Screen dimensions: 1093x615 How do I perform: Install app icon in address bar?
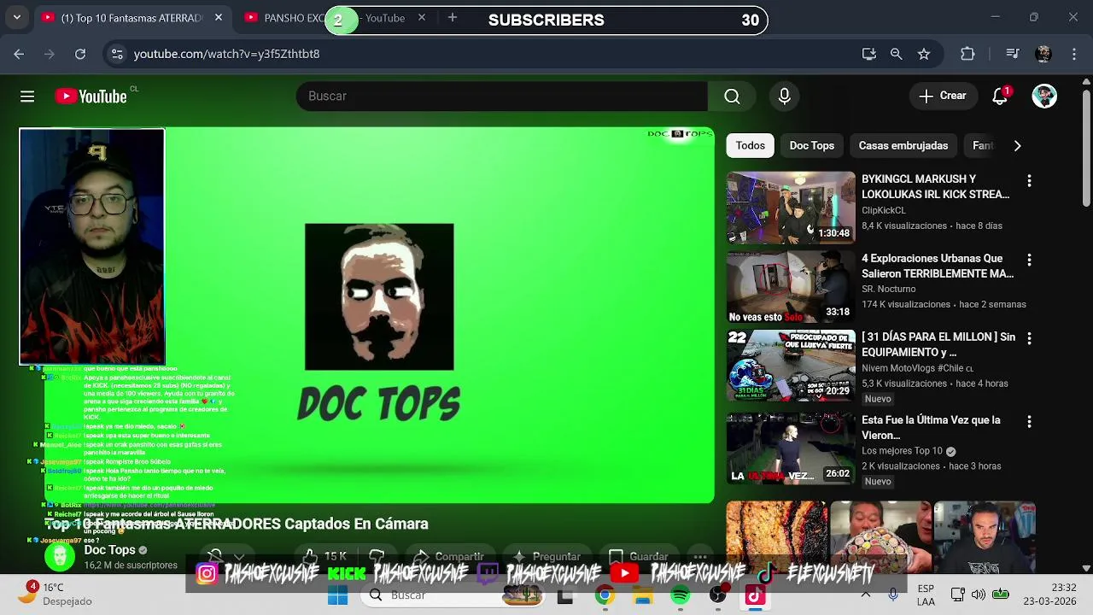(x=869, y=54)
